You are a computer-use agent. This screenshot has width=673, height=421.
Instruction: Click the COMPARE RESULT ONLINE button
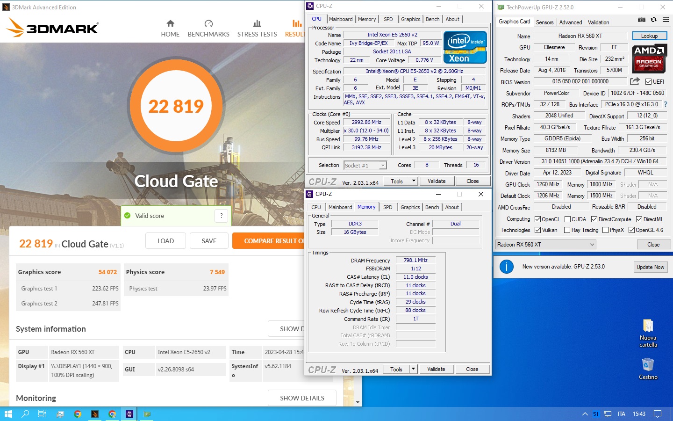(x=268, y=241)
